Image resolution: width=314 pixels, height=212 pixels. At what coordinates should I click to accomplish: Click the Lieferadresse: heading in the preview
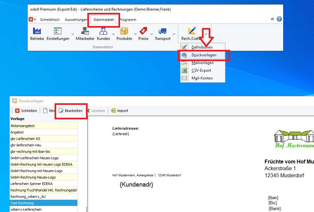pyautogui.click(x=126, y=128)
